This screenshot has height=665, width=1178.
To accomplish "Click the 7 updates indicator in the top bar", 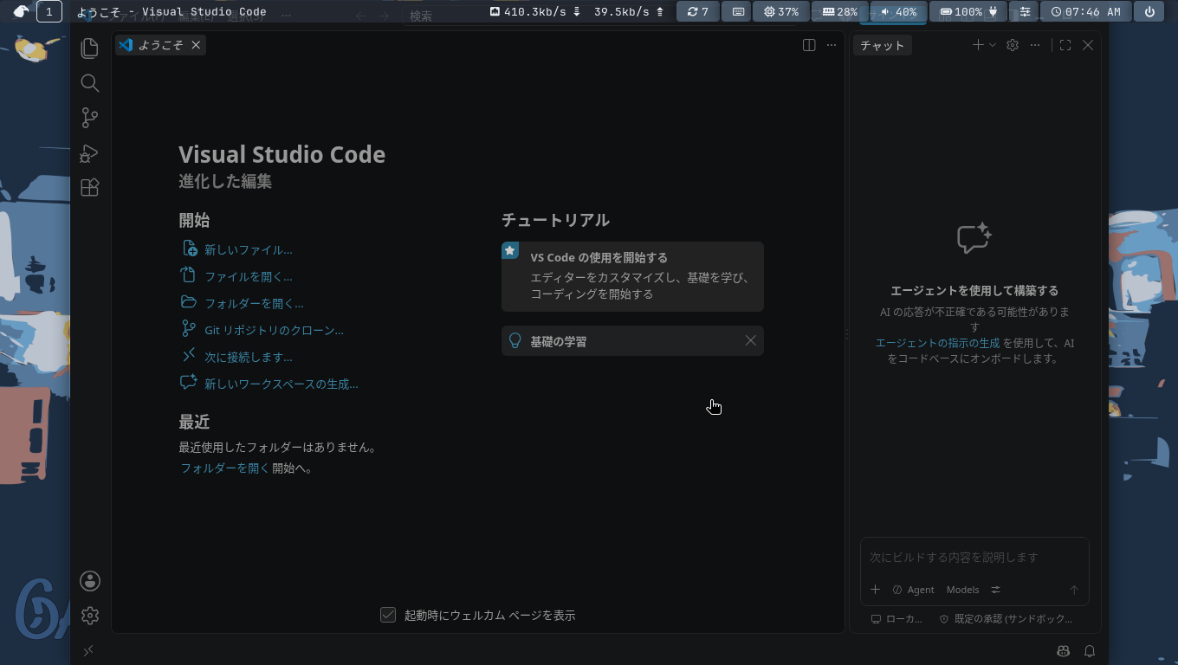I will [698, 11].
